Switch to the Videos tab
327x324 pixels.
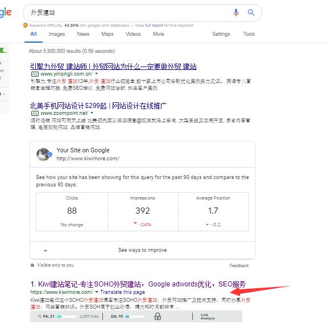[x=133, y=34]
